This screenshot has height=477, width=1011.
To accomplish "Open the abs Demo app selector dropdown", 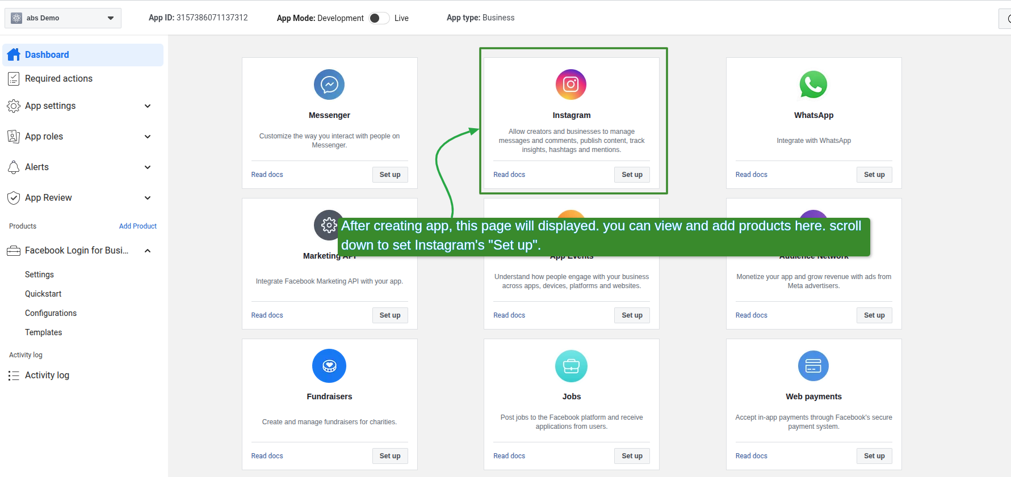I will pyautogui.click(x=63, y=18).
